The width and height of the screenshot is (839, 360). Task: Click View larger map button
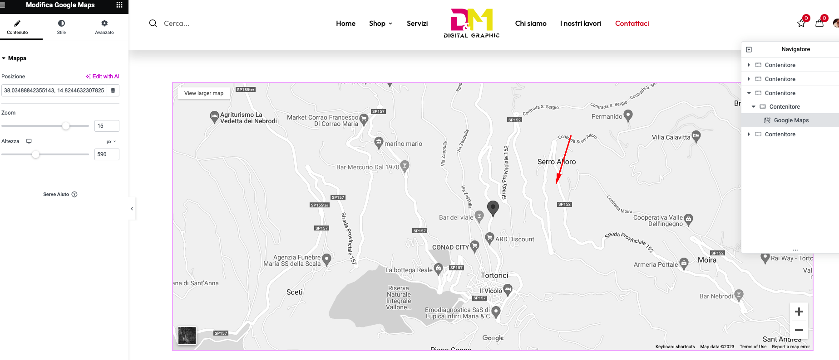pyautogui.click(x=204, y=93)
